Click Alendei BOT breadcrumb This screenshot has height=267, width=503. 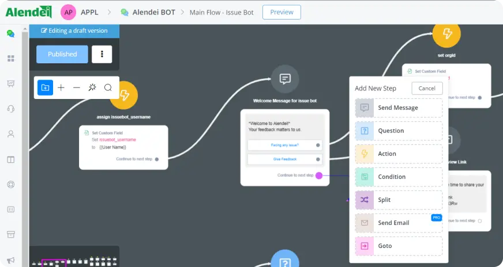[153, 12]
